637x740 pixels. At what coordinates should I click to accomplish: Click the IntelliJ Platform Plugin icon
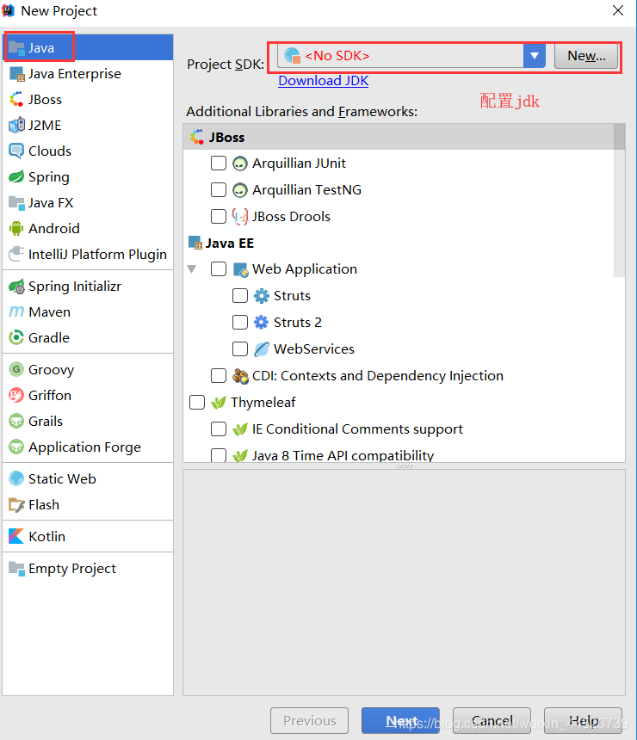click(16, 255)
